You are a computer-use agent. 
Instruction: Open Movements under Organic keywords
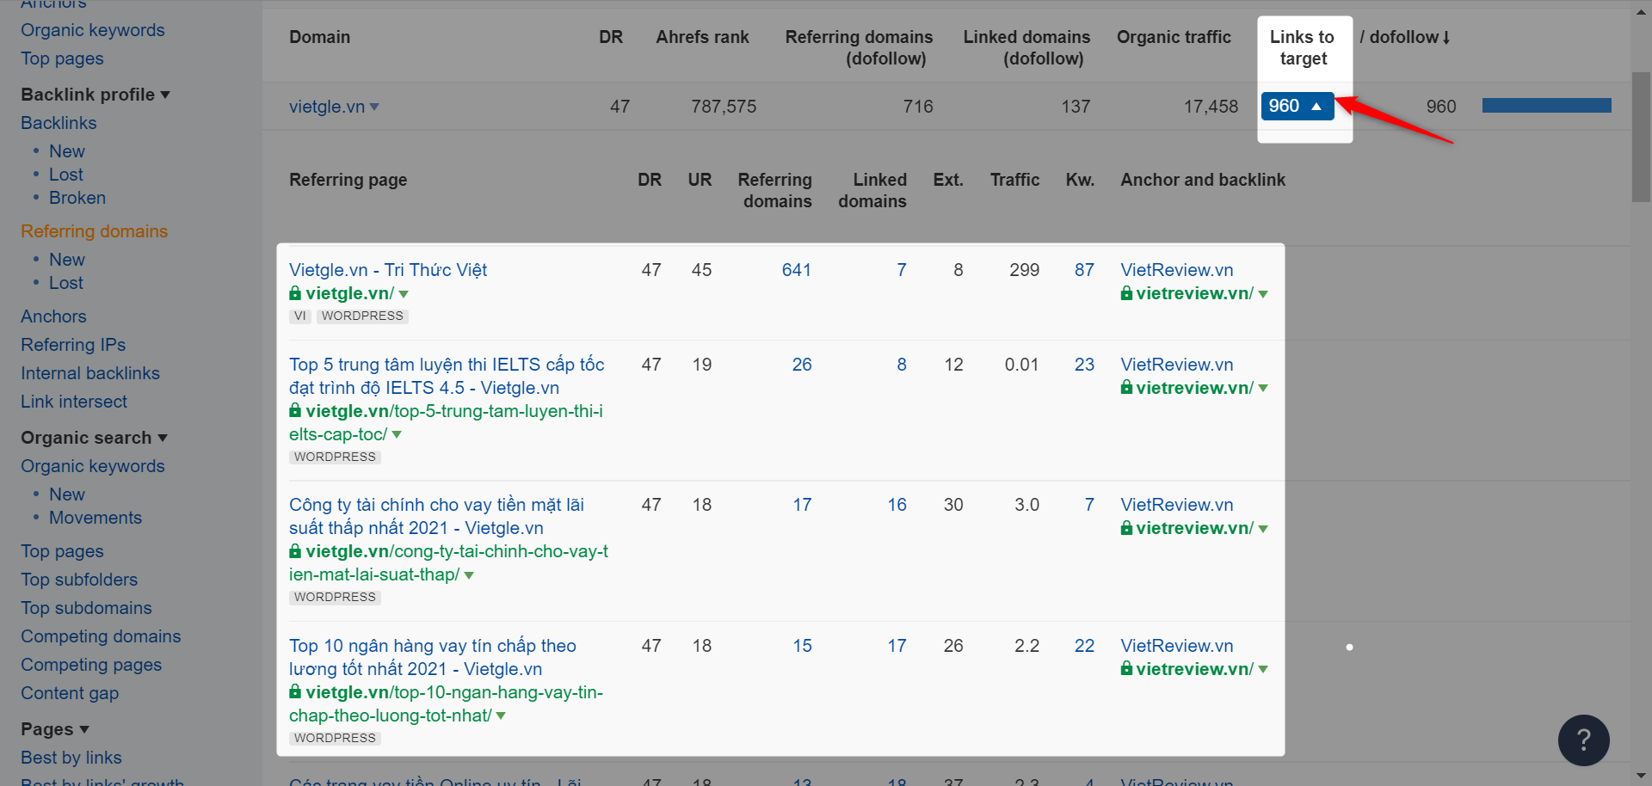pyautogui.click(x=96, y=518)
